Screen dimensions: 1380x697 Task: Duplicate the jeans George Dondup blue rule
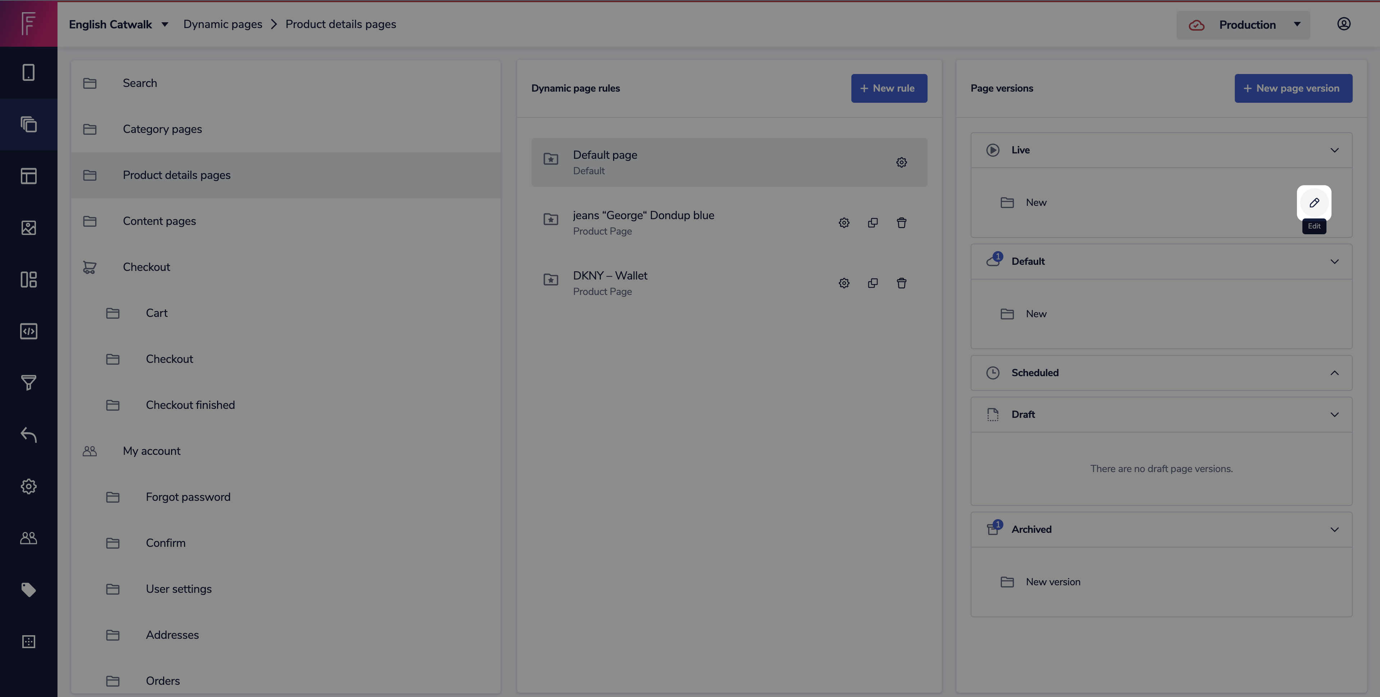click(873, 223)
